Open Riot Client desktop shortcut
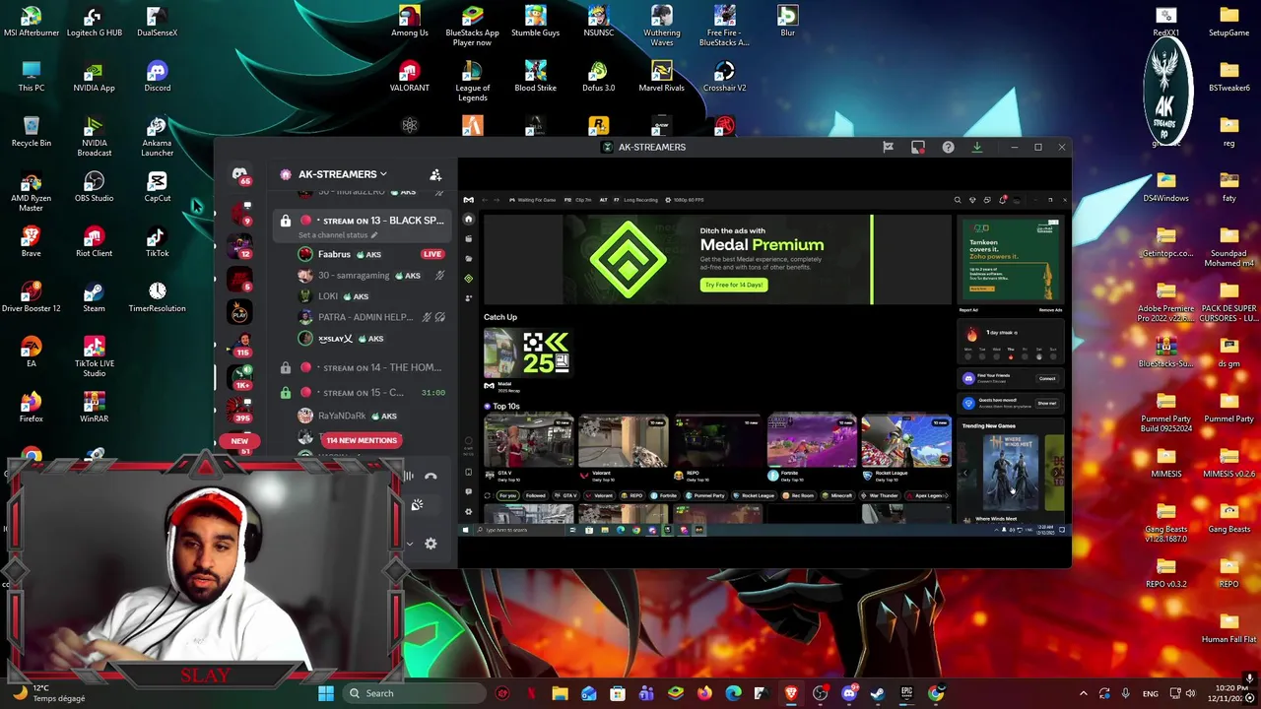The width and height of the screenshot is (1261, 709). [x=94, y=242]
